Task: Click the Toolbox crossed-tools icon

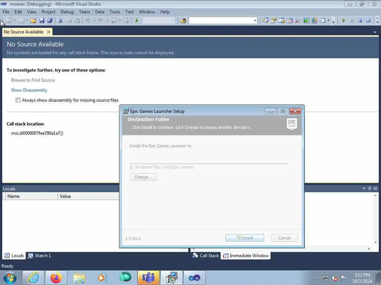Action: (298, 21)
